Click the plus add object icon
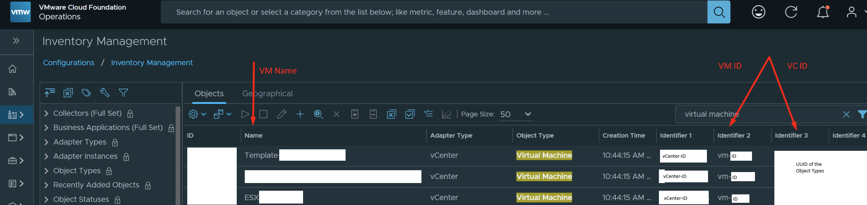 tap(300, 114)
